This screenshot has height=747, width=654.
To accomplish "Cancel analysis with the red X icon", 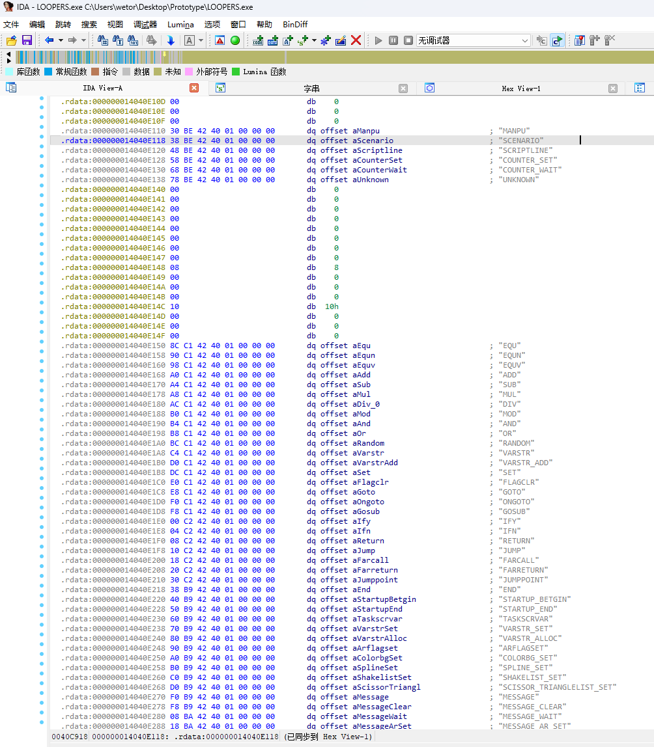I will click(356, 40).
